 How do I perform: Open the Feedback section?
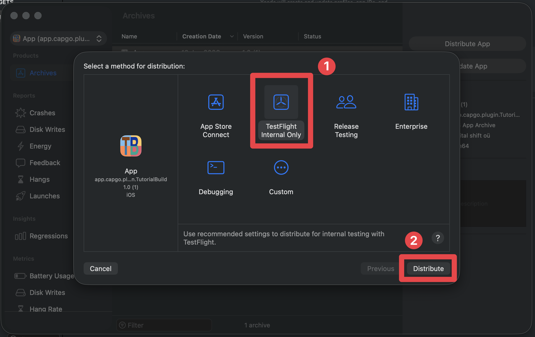coord(45,163)
